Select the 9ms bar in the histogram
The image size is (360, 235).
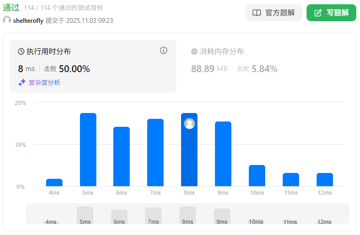click(x=223, y=154)
